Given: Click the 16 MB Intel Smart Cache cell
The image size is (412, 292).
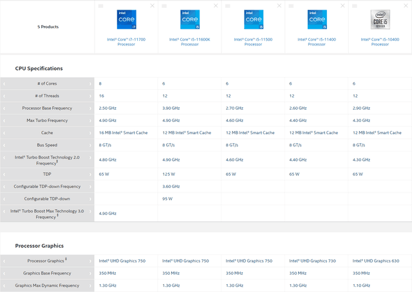Looking at the screenshot, I should [x=123, y=133].
